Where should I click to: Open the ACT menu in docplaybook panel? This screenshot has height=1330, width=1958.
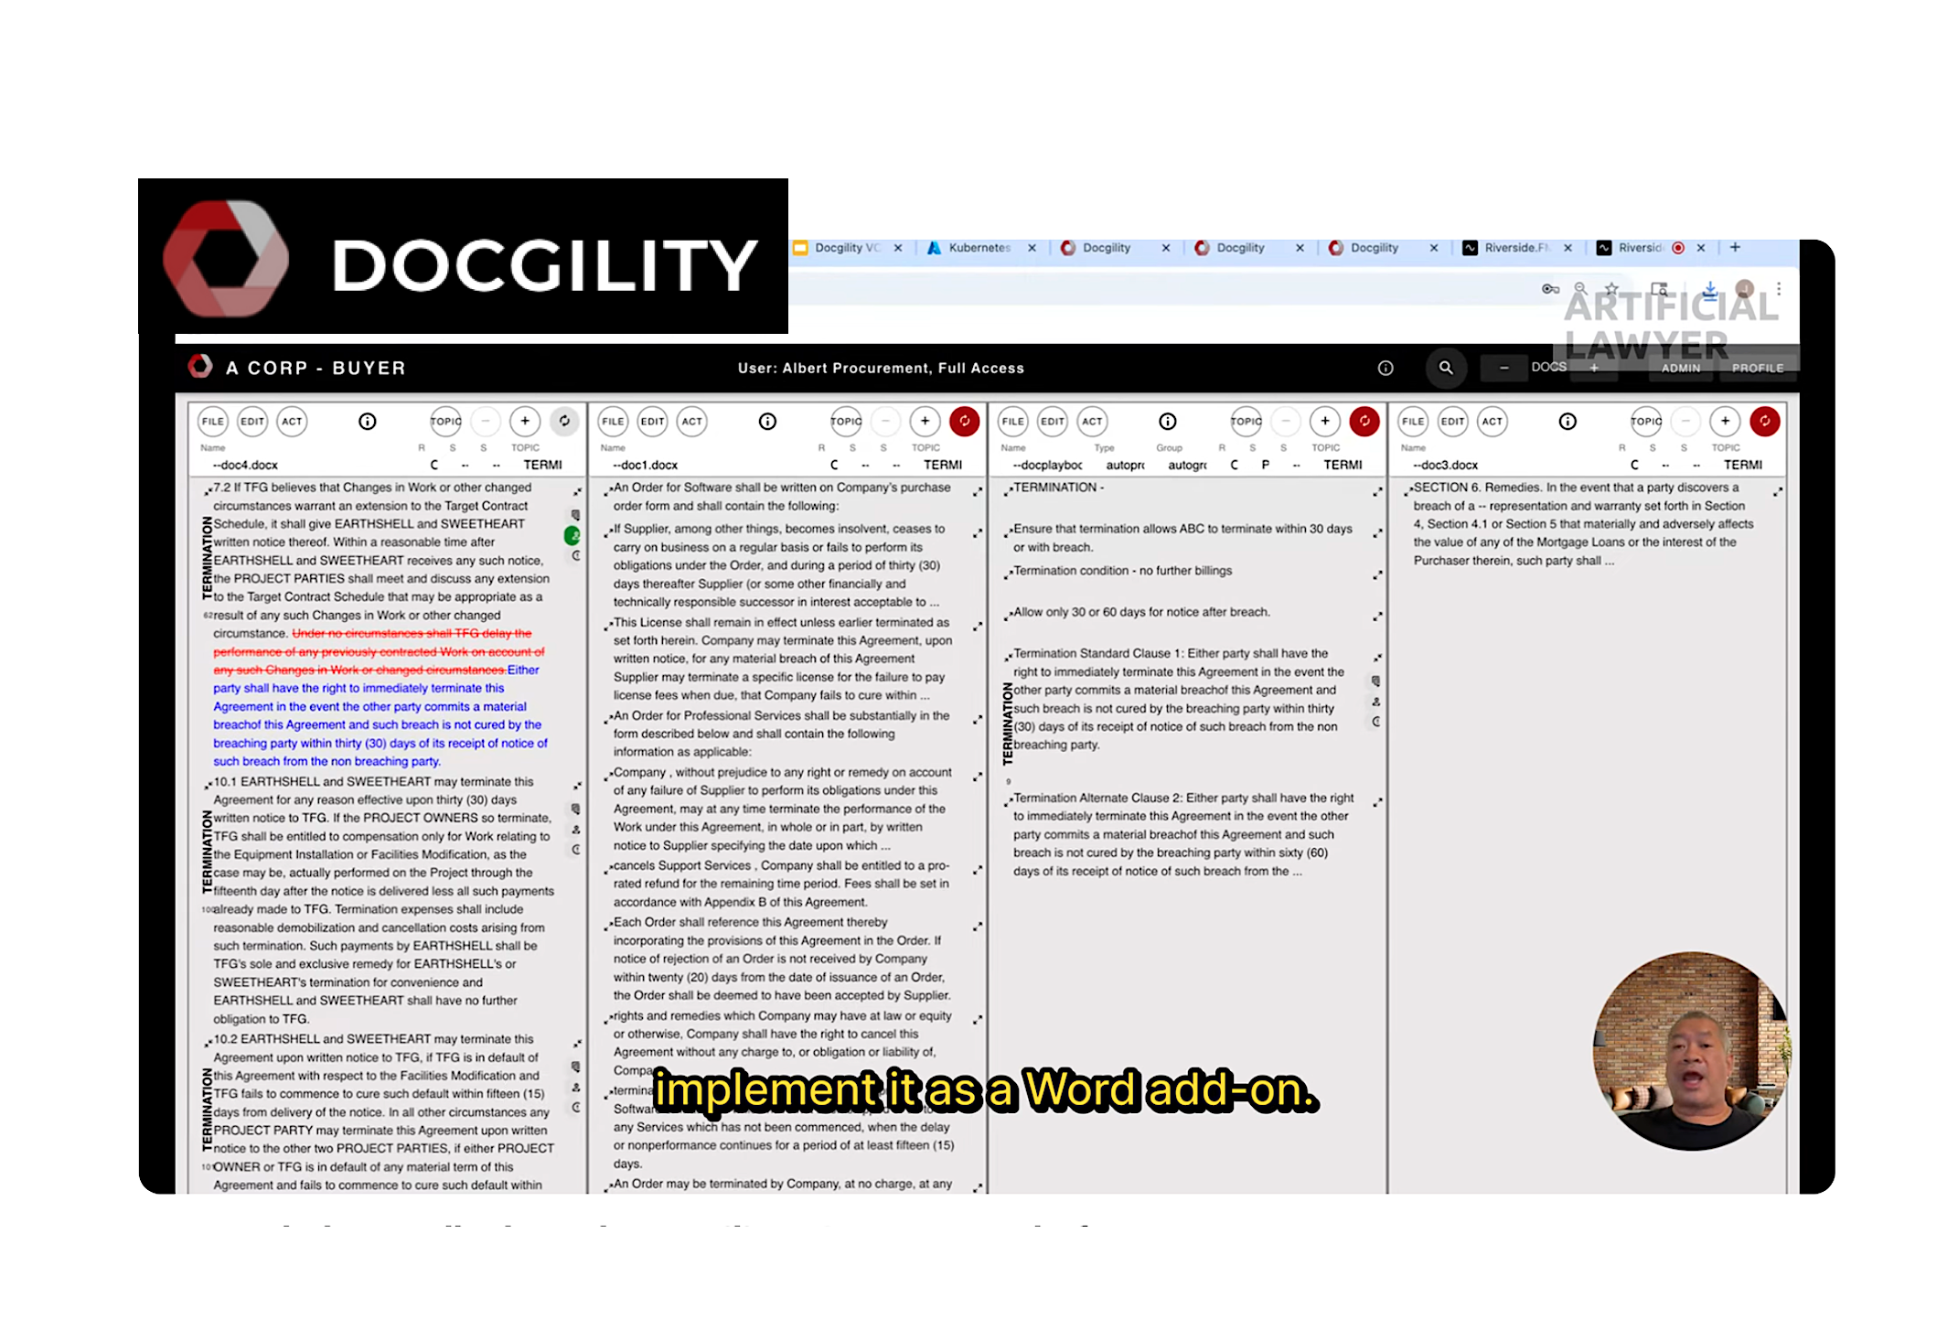pos(1092,421)
